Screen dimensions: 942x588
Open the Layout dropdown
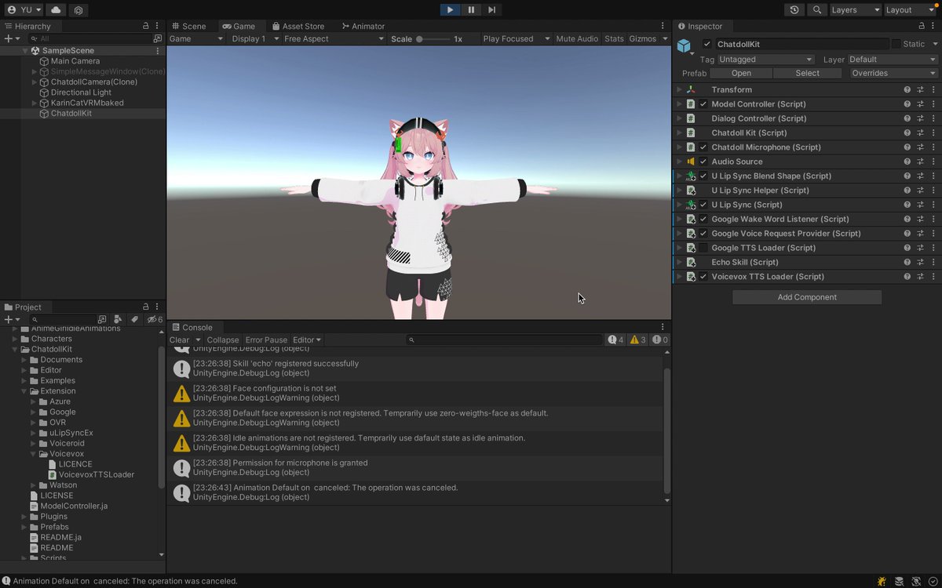[x=909, y=10]
